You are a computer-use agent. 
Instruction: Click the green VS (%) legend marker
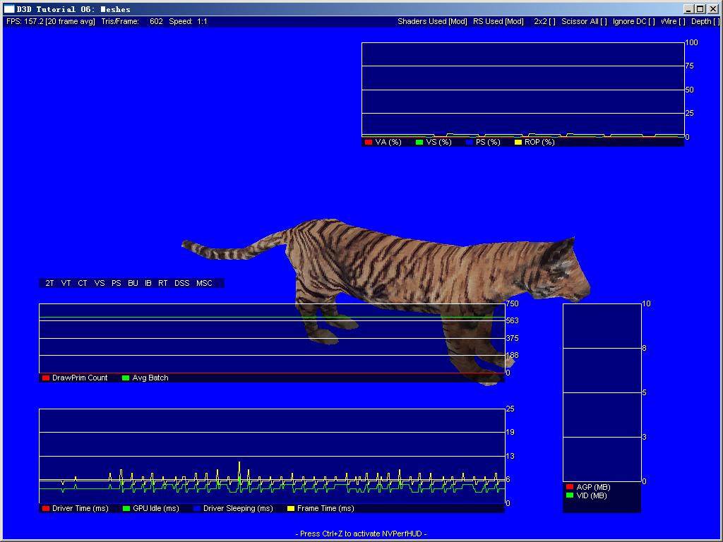tap(419, 143)
